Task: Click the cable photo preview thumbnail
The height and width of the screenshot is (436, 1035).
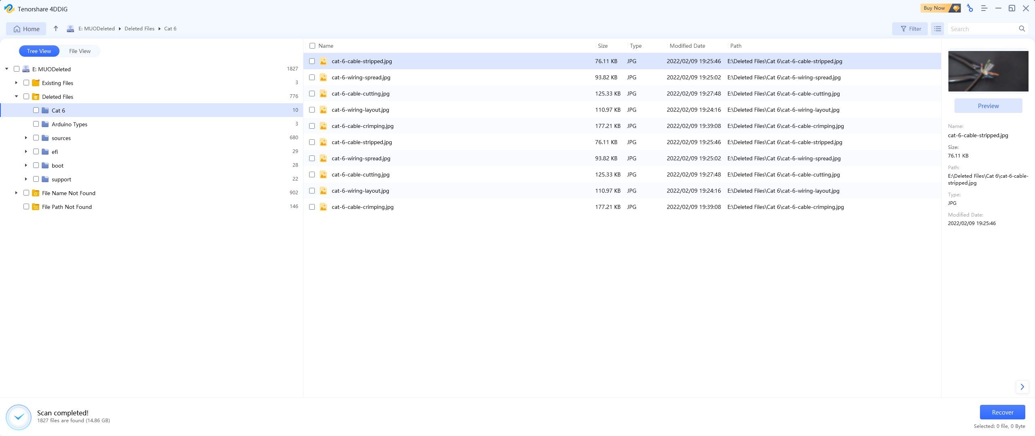Action: (988, 71)
